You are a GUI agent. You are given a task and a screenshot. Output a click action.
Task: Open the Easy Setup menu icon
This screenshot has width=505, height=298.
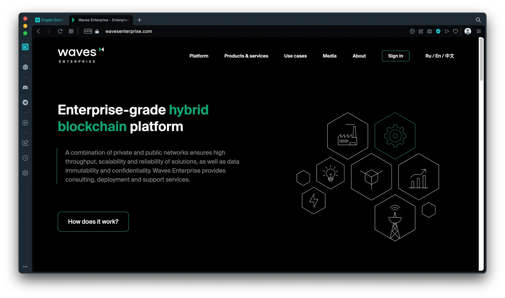point(478,31)
